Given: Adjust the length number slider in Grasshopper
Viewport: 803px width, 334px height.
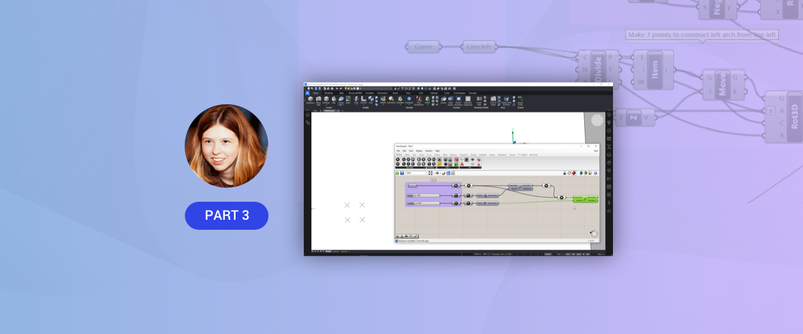Looking at the screenshot, I should (x=424, y=203).
